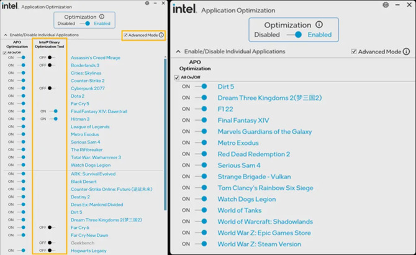Disable Binary Optimization Tool for Hitman 3
The width and height of the screenshot is (416, 255).
click(53, 119)
